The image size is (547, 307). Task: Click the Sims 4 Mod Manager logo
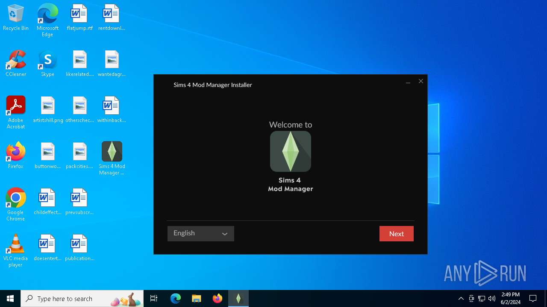click(x=291, y=151)
